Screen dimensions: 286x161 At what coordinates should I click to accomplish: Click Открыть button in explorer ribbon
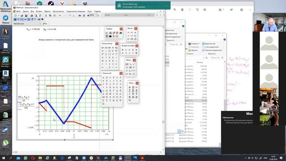point(194,44)
